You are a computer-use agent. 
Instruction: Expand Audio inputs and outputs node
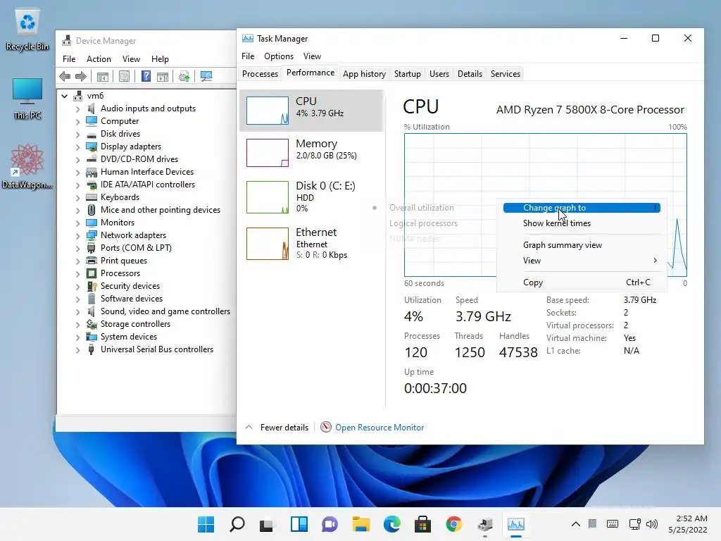pyautogui.click(x=77, y=109)
